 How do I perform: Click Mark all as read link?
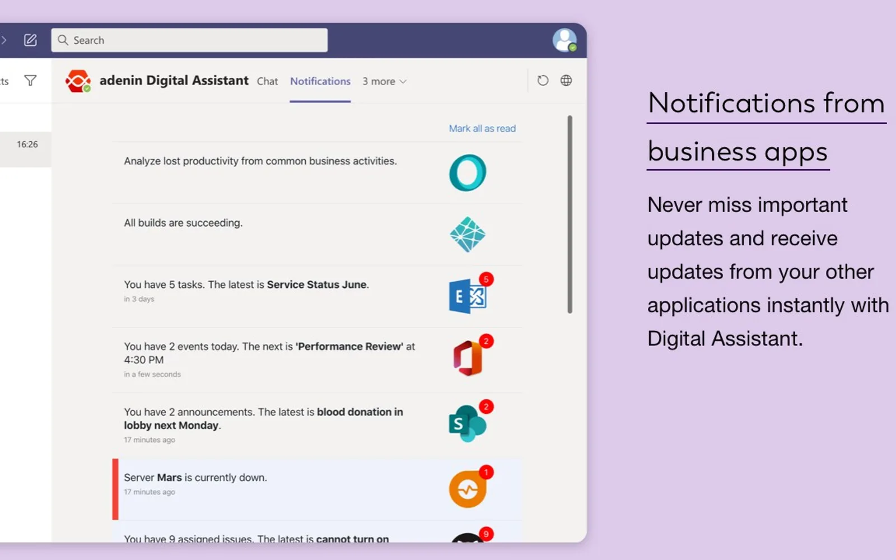(x=482, y=128)
